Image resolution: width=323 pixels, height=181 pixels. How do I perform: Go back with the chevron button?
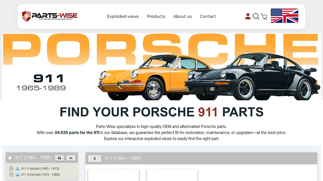pyautogui.click(x=94, y=158)
